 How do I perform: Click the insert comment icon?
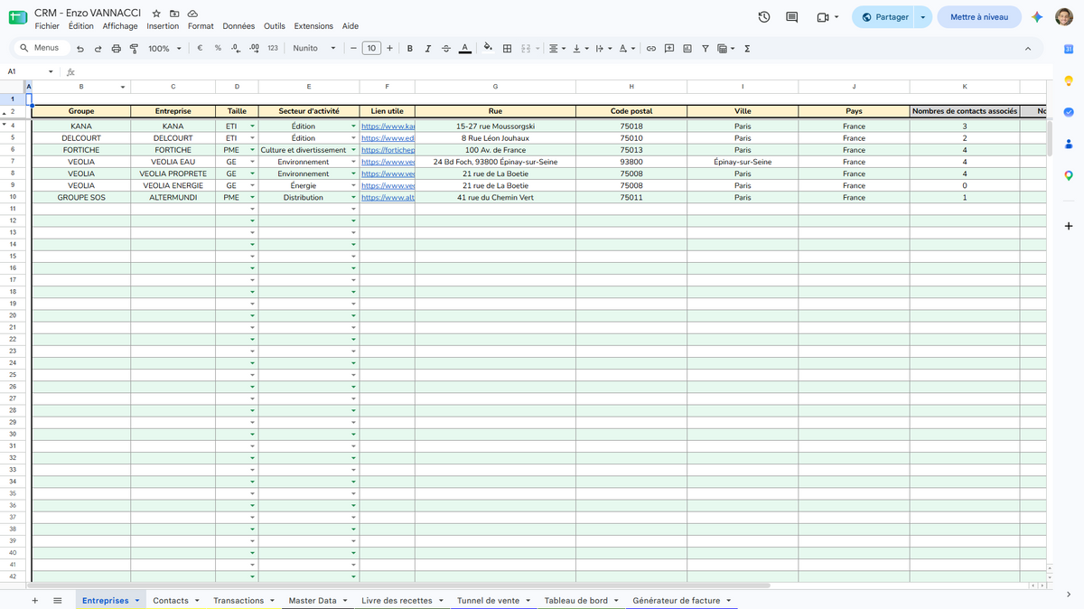click(x=669, y=49)
